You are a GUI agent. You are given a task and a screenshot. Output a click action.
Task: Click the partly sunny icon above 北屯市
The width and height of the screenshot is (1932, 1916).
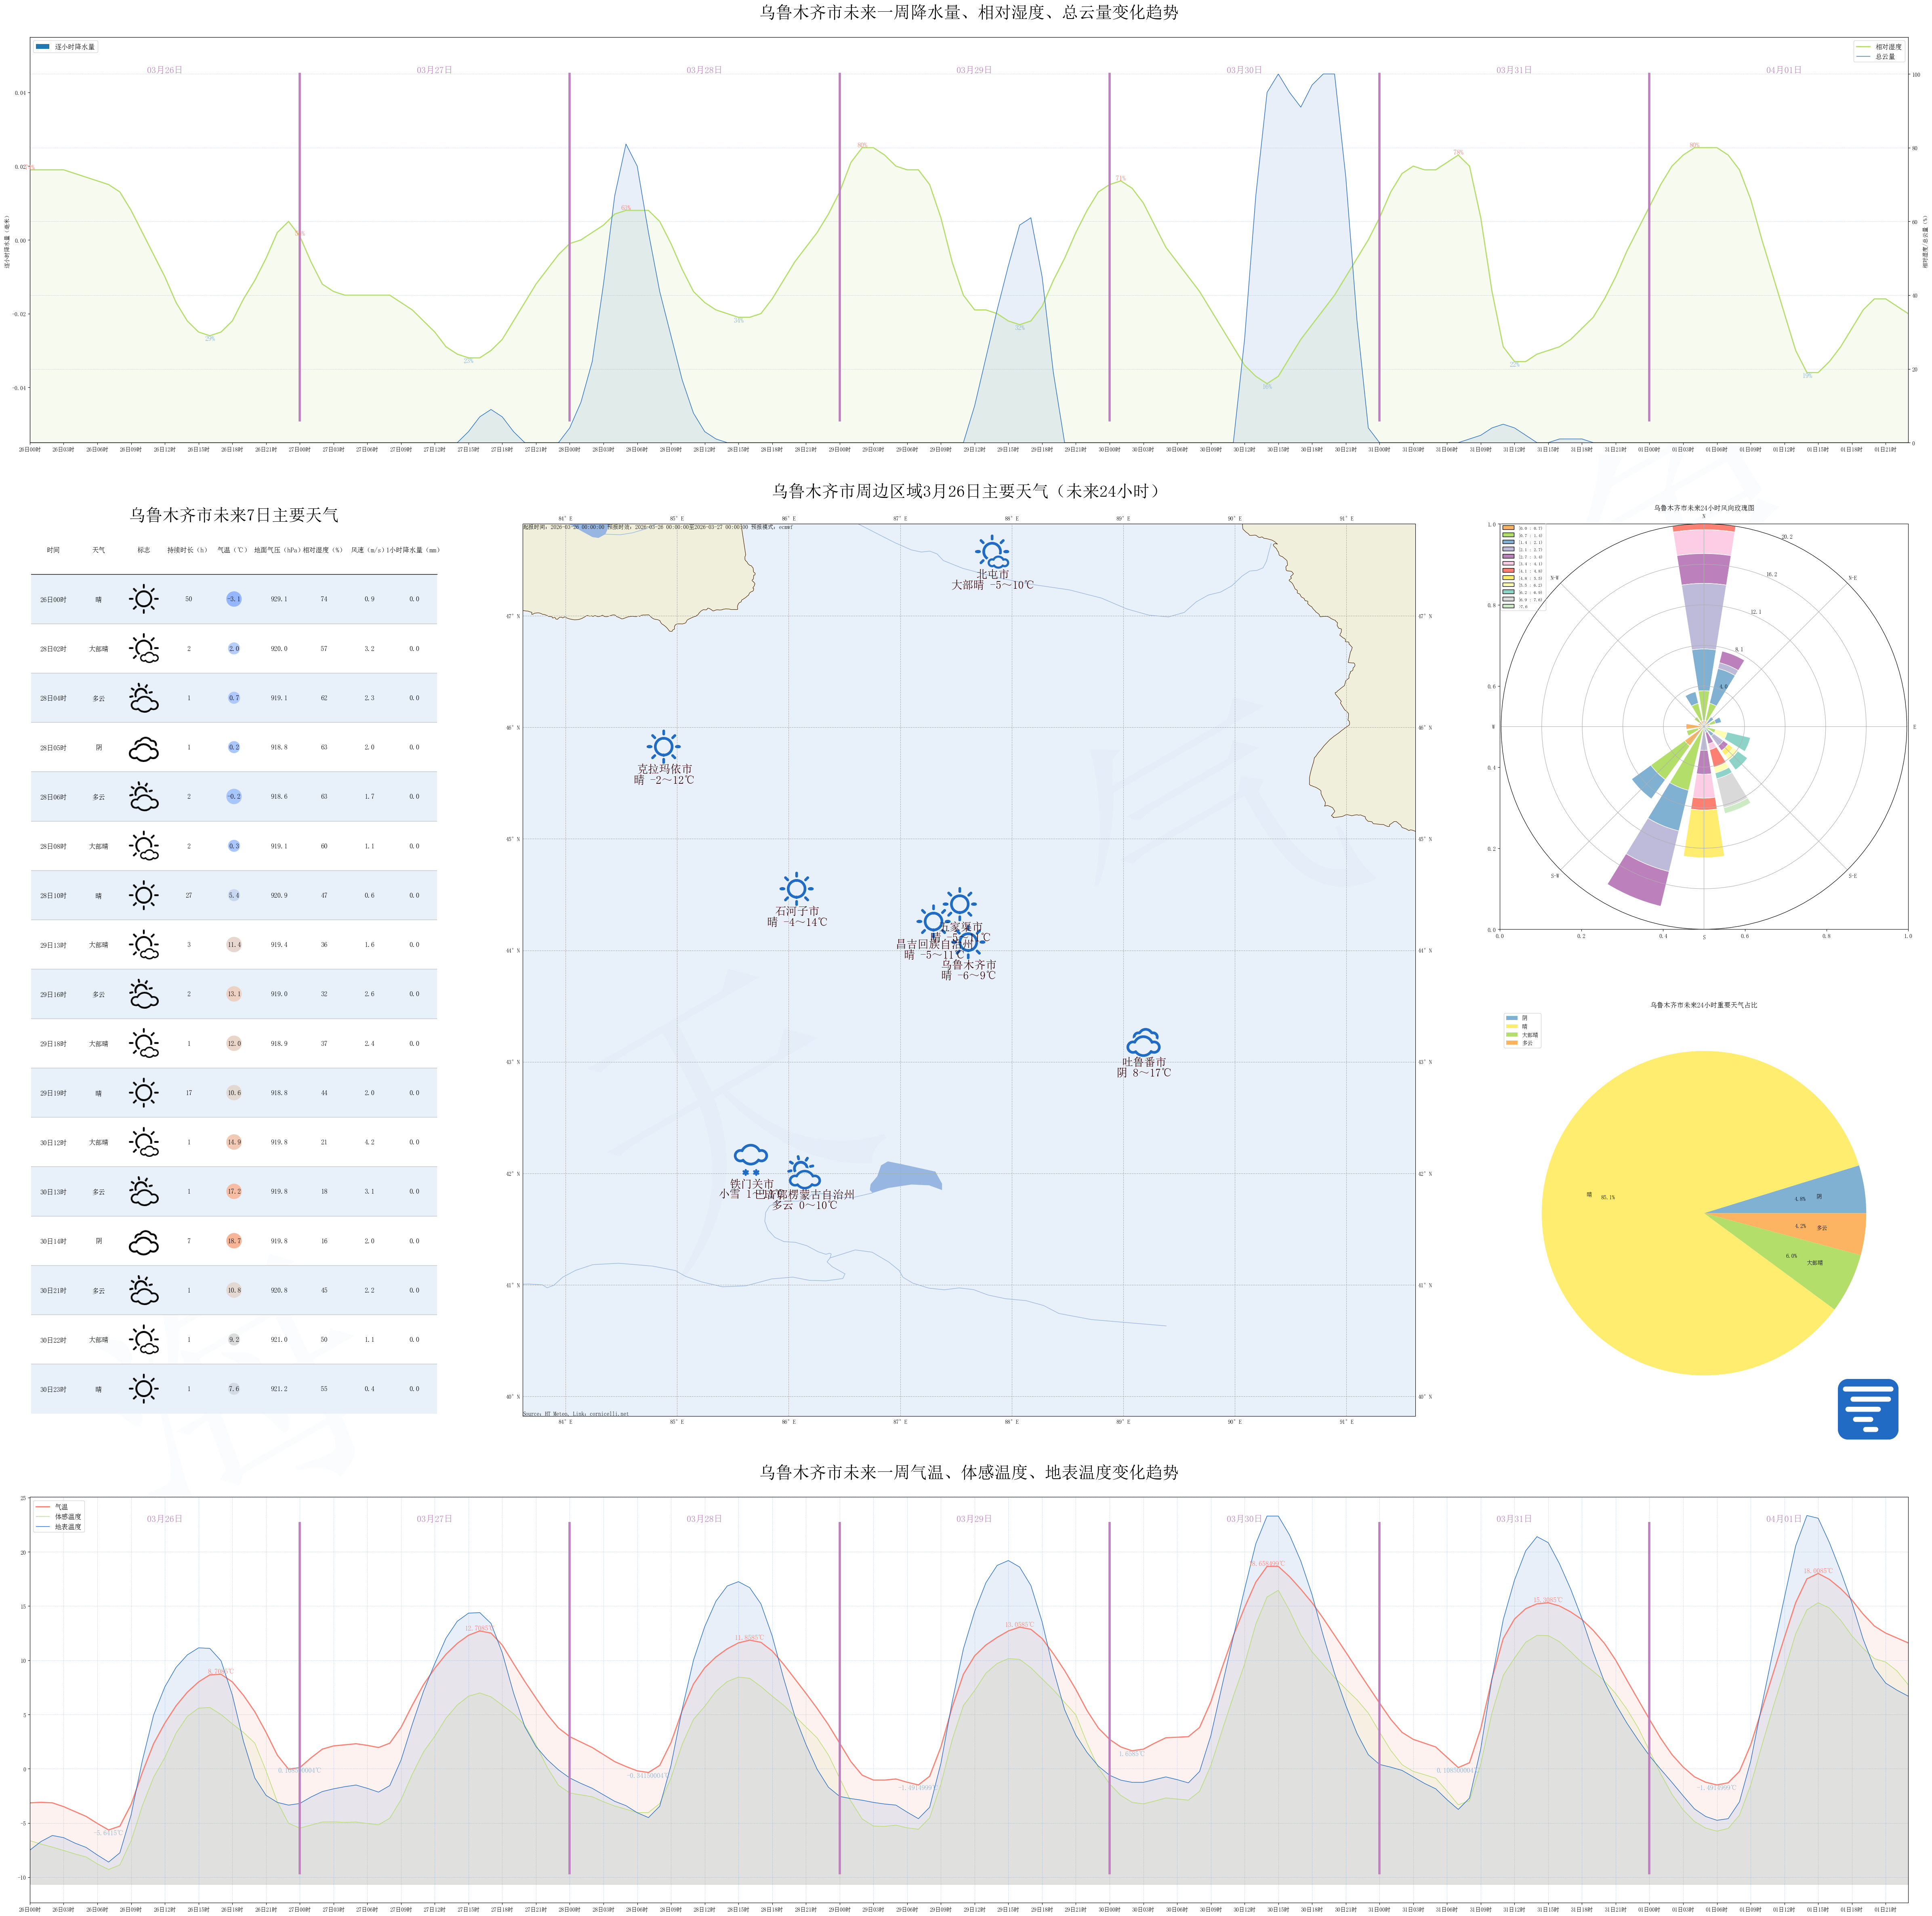(x=992, y=552)
